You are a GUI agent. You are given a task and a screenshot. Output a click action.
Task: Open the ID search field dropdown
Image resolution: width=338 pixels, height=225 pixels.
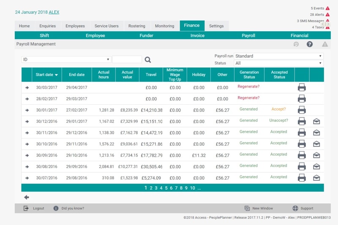point(66,60)
